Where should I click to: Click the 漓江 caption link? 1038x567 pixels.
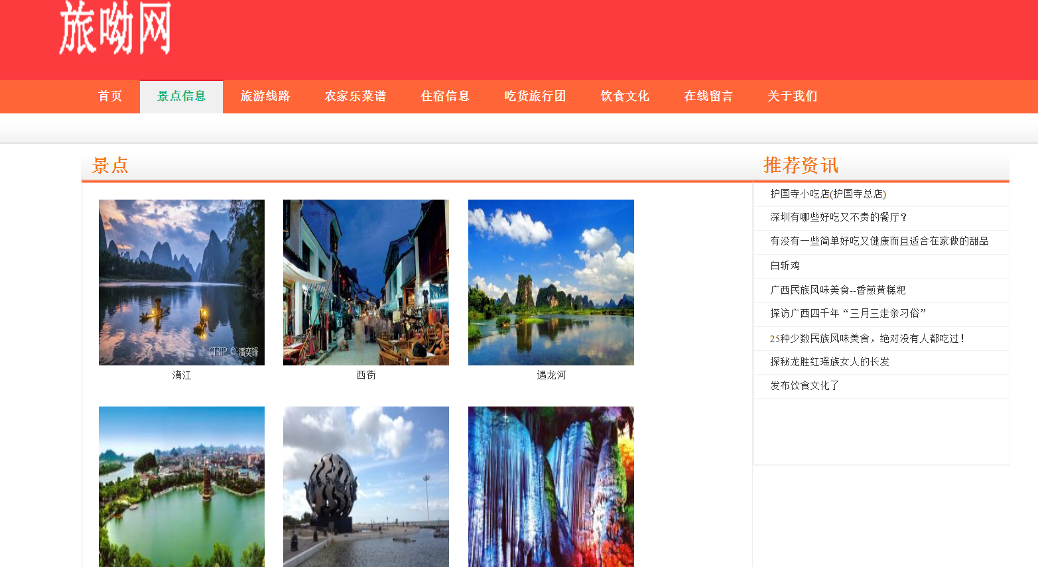tap(182, 375)
